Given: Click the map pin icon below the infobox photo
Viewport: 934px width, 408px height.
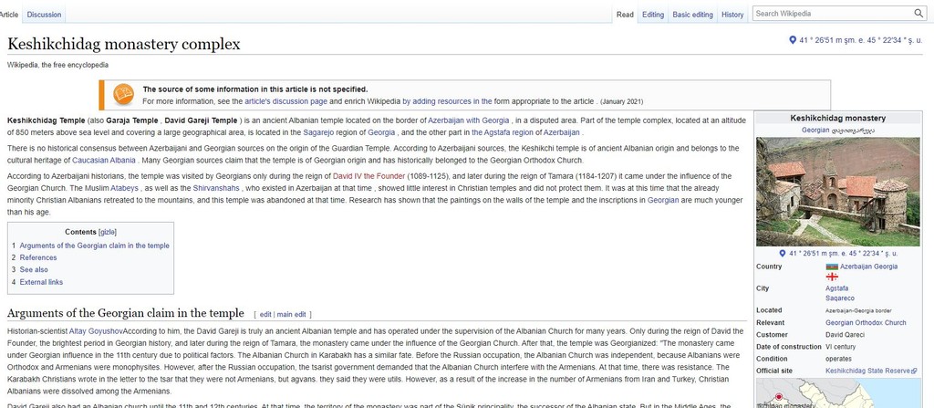Looking at the screenshot, I should coord(782,254).
